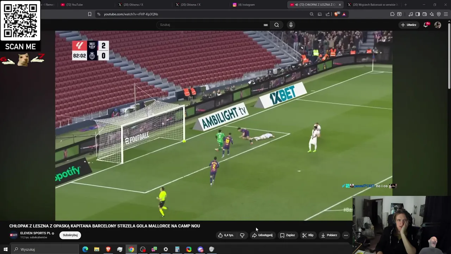Click the toolbar icon right of extensions
Screen dimensions: 451x254
pos(399,14)
